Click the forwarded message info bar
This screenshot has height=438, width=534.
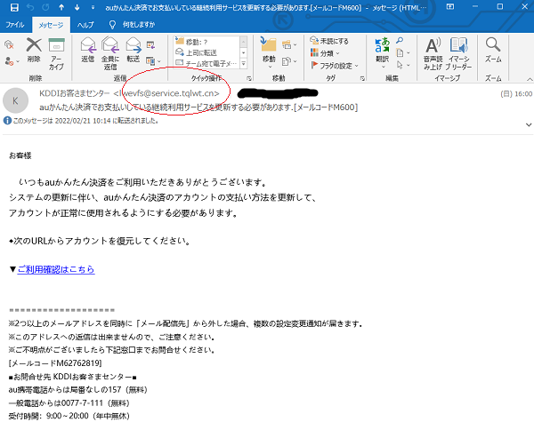pos(81,121)
